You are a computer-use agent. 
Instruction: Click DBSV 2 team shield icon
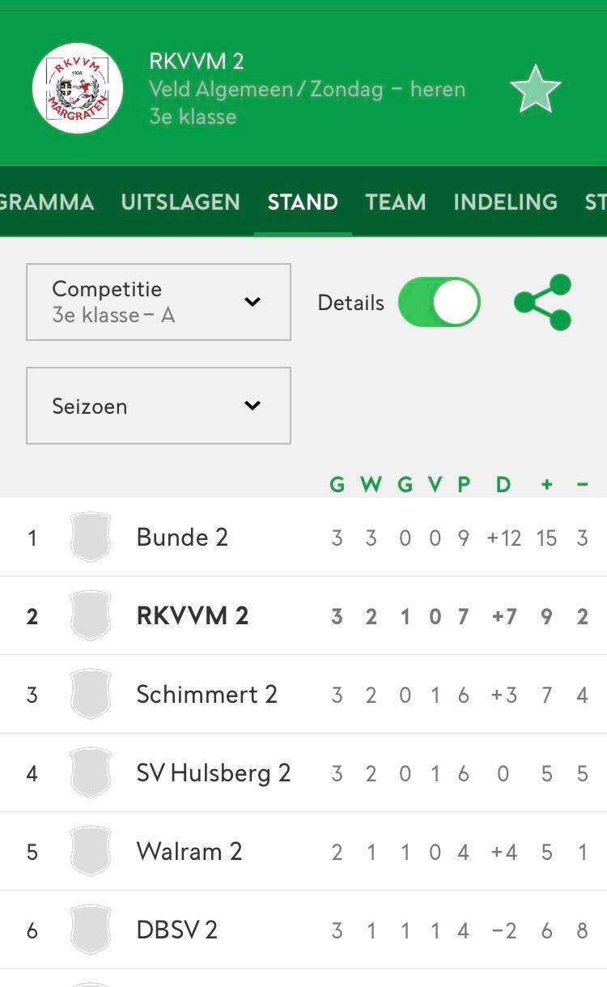point(91,930)
